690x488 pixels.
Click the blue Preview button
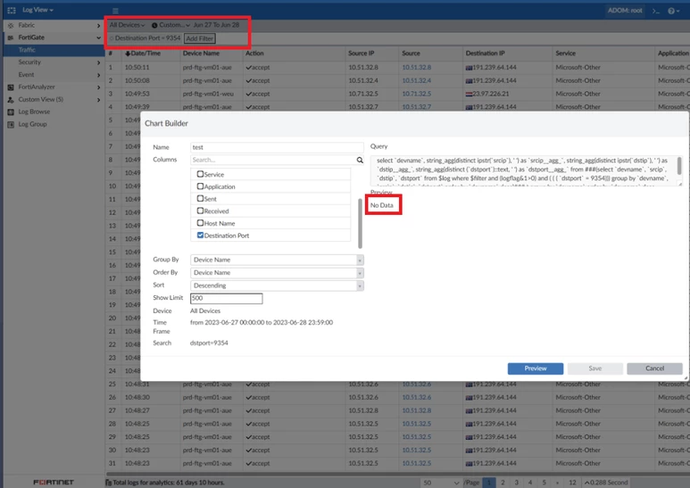pyautogui.click(x=535, y=368)
